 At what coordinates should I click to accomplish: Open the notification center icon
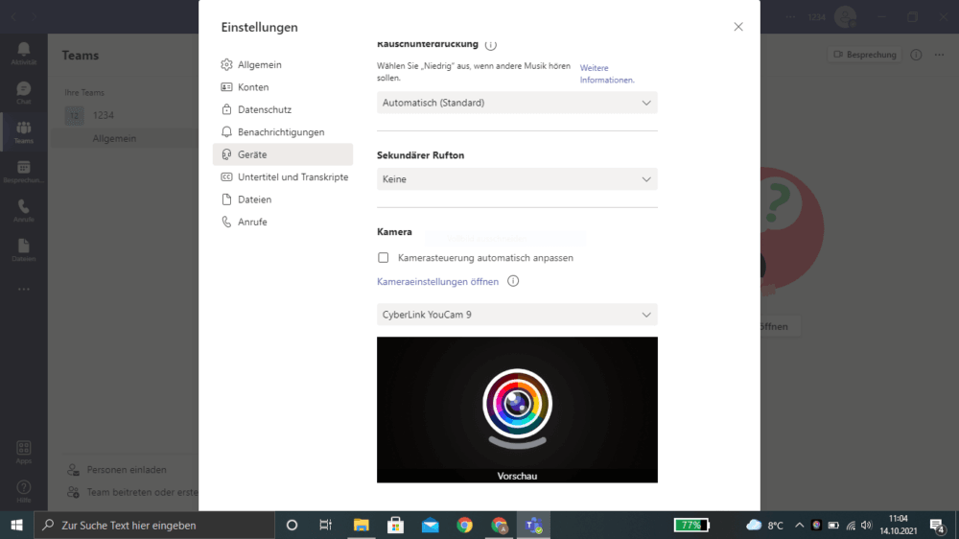(x=937, y=525)
